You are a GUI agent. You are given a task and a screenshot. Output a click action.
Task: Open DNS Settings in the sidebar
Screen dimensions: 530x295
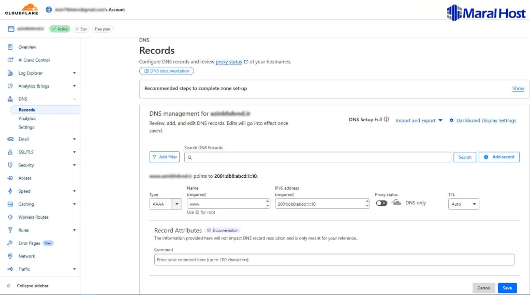coord(26,128)
